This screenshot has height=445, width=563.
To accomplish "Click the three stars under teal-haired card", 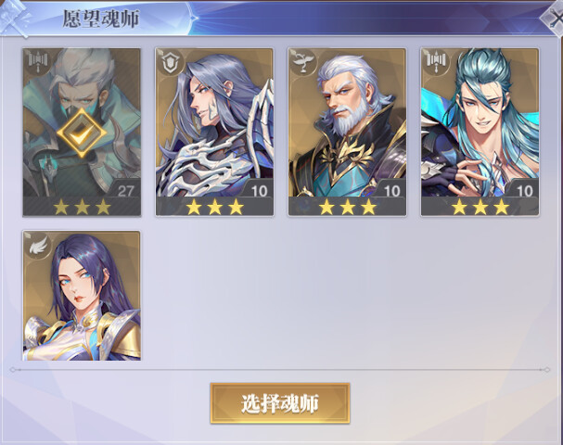I will (480, 208).
